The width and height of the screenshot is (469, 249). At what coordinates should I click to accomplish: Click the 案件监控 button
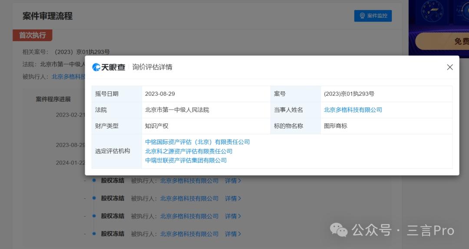(373, 16)
